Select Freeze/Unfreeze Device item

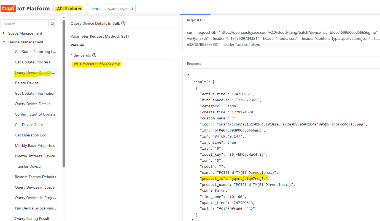(35, 156)
